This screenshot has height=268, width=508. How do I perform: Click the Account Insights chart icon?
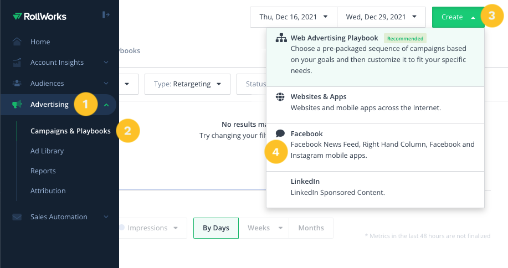point(17,63)
